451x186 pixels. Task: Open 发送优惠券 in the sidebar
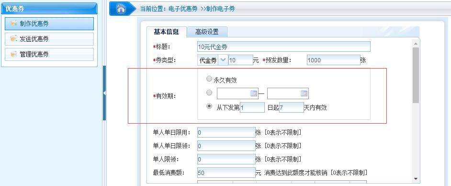click(49, 39)
